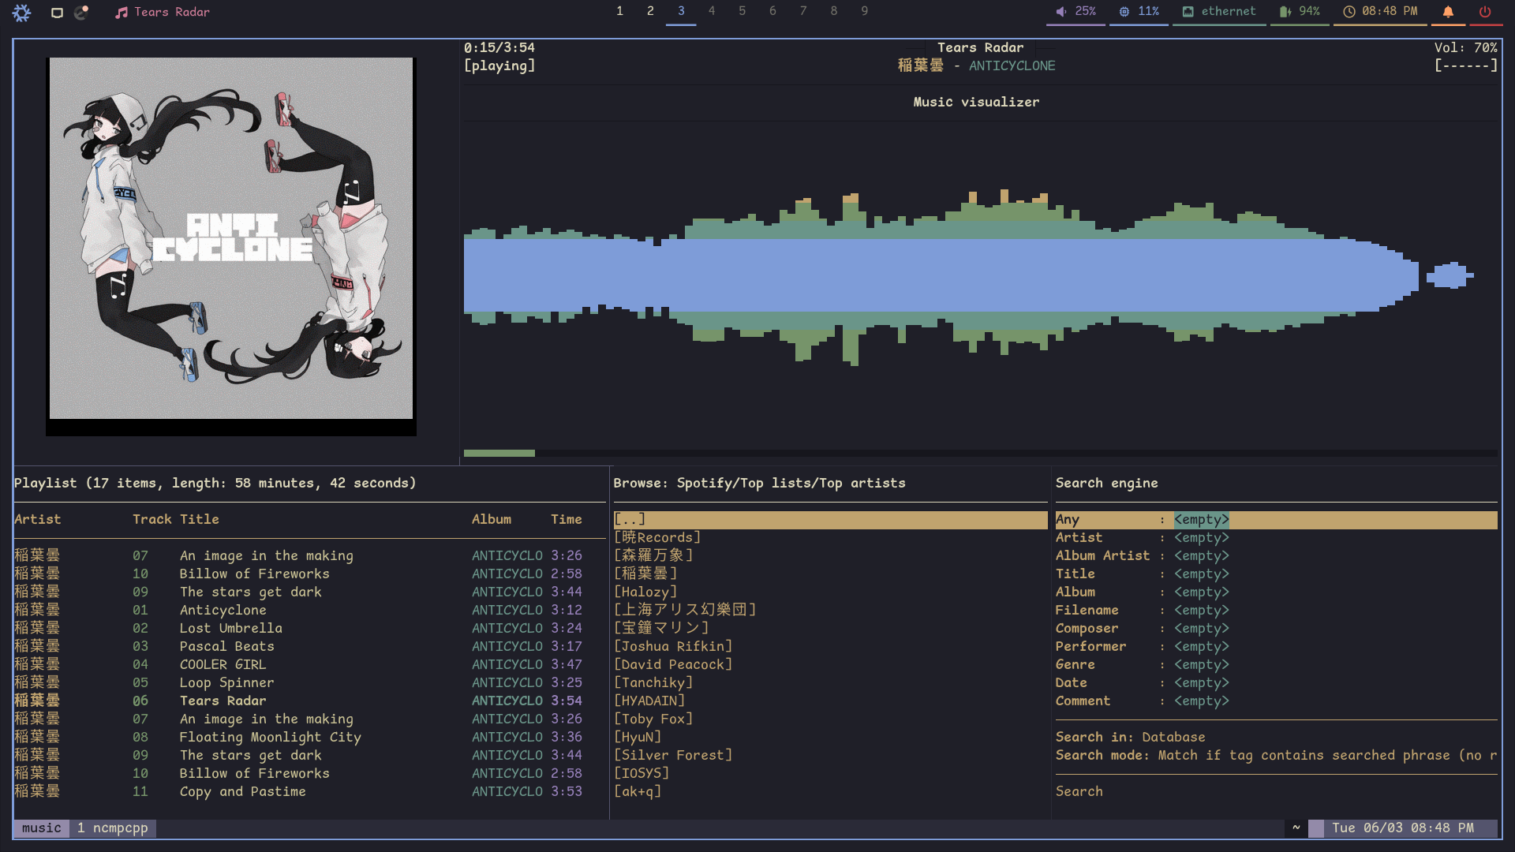Select the ncmpcpp tmux window tab

tap(113, 828)
